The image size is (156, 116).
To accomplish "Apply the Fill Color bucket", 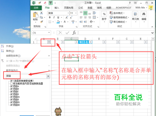I will 58,22.
